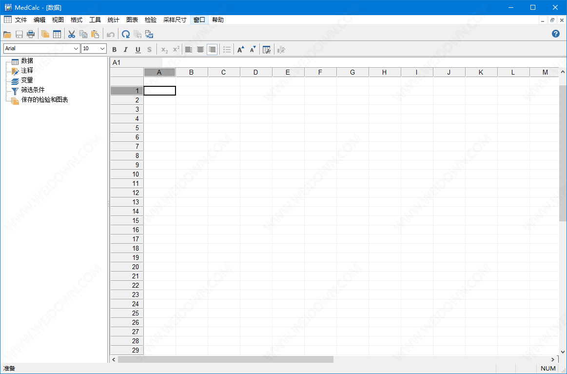Viewport: 567px width, 374px height.
Task: Click the bullet list icon
Action: click(x=227, y=50)
